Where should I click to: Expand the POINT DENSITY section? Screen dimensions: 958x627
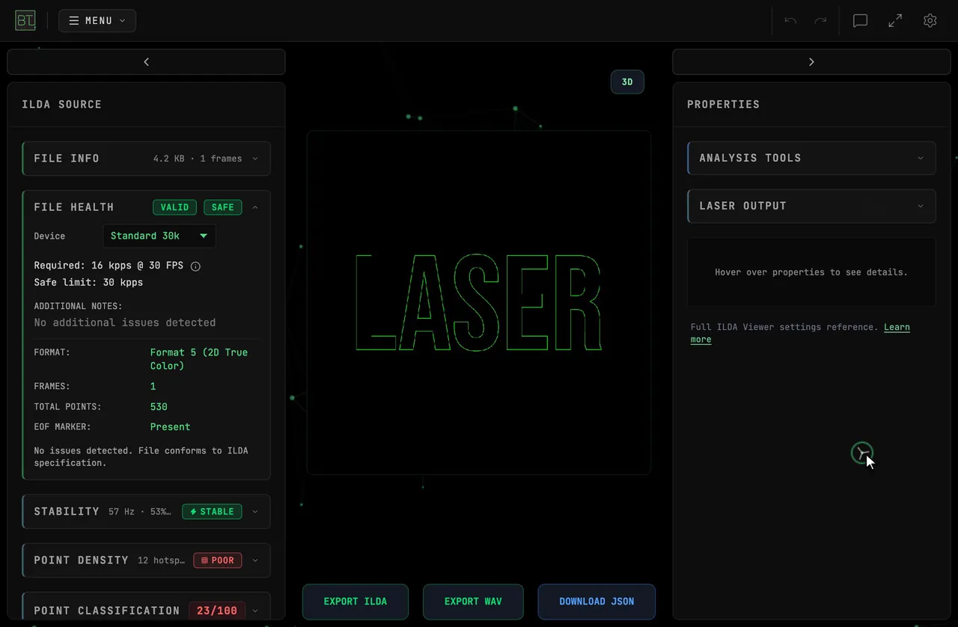point(147,560)
